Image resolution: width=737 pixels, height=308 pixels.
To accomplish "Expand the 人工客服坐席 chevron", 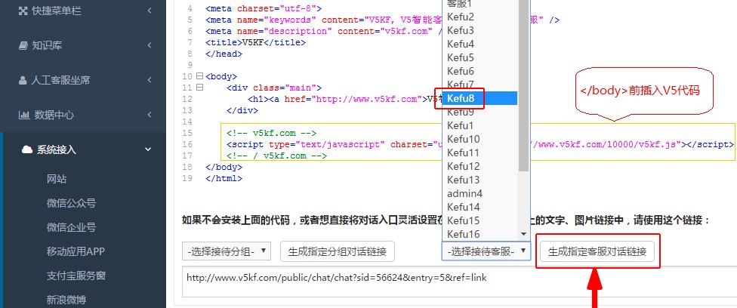I will point(150,80).
